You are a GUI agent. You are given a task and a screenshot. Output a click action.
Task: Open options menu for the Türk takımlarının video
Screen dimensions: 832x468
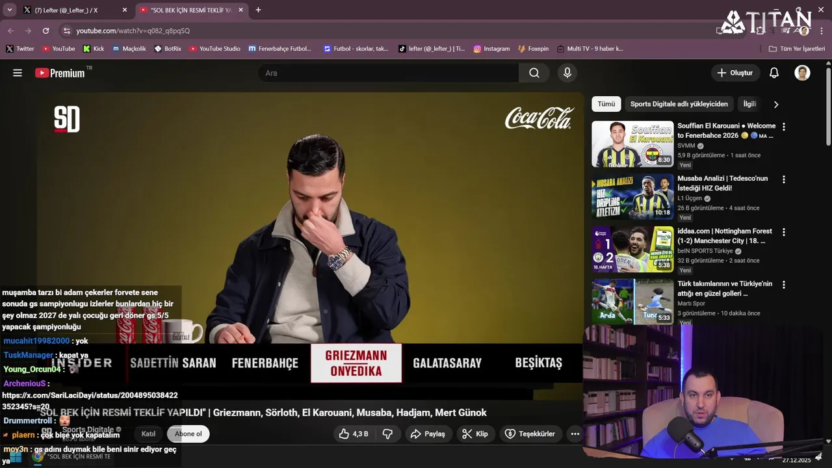[783, 285]
